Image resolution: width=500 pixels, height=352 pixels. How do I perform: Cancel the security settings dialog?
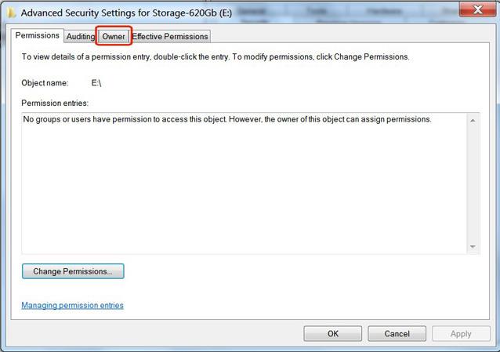click(397, 333)
